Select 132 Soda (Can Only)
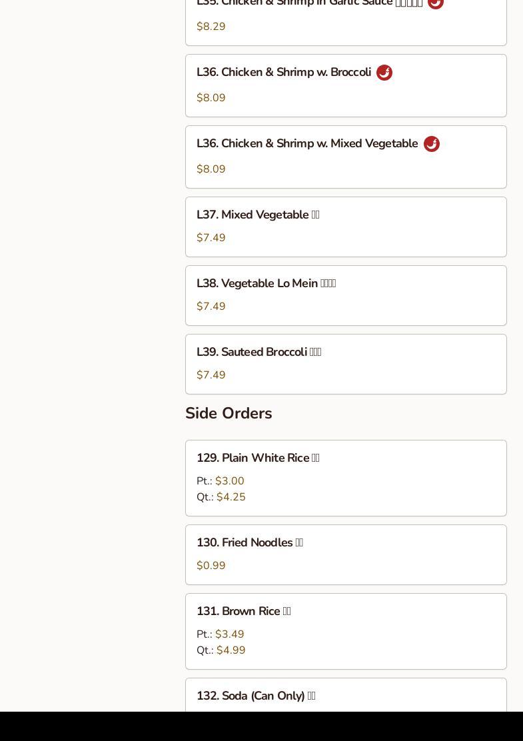 pyautogui.click(x=346, y=695)
